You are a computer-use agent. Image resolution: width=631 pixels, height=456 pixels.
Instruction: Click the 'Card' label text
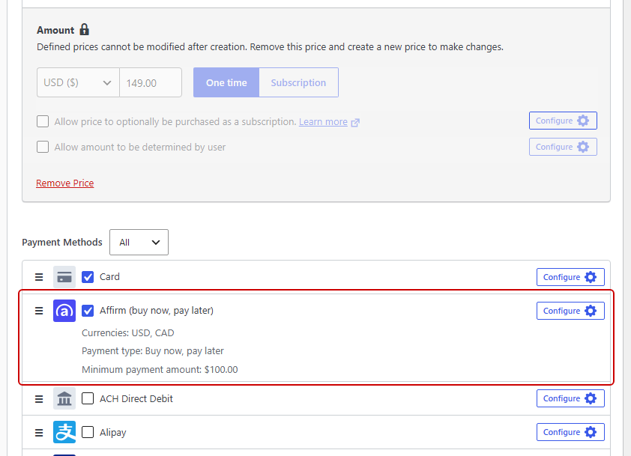pos(109,276)
